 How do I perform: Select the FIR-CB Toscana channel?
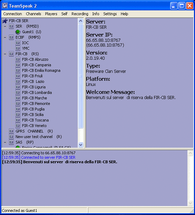pyautogui.click(x=35, y=120)
